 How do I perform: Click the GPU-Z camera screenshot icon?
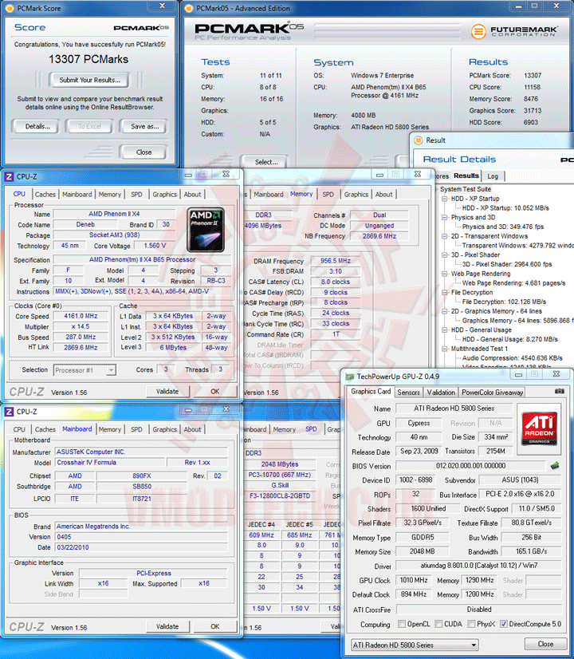tap(560, 391)
